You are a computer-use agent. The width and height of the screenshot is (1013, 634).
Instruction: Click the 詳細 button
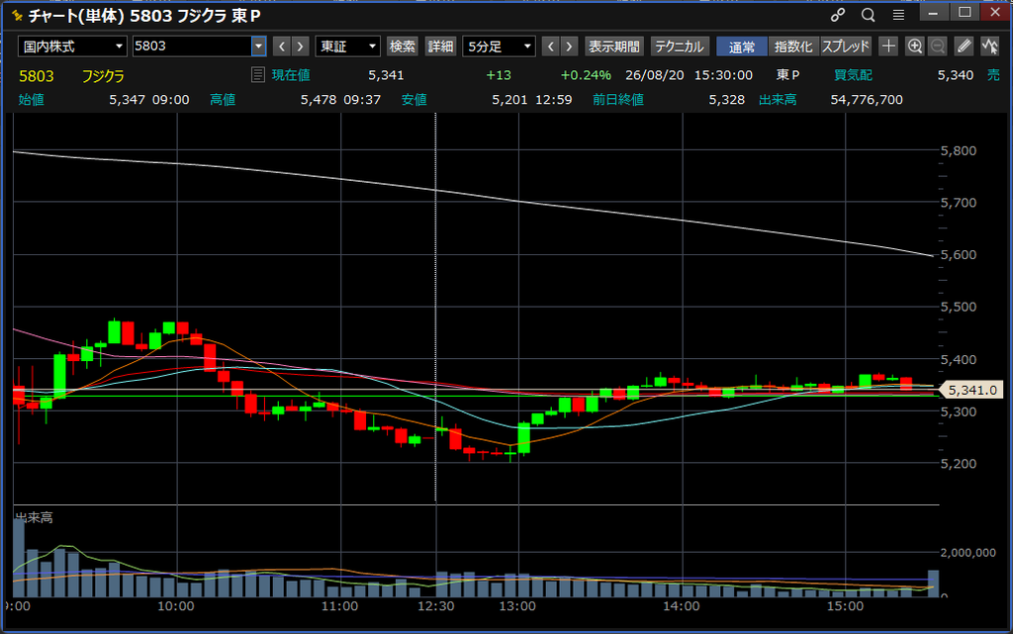(440, 46)
